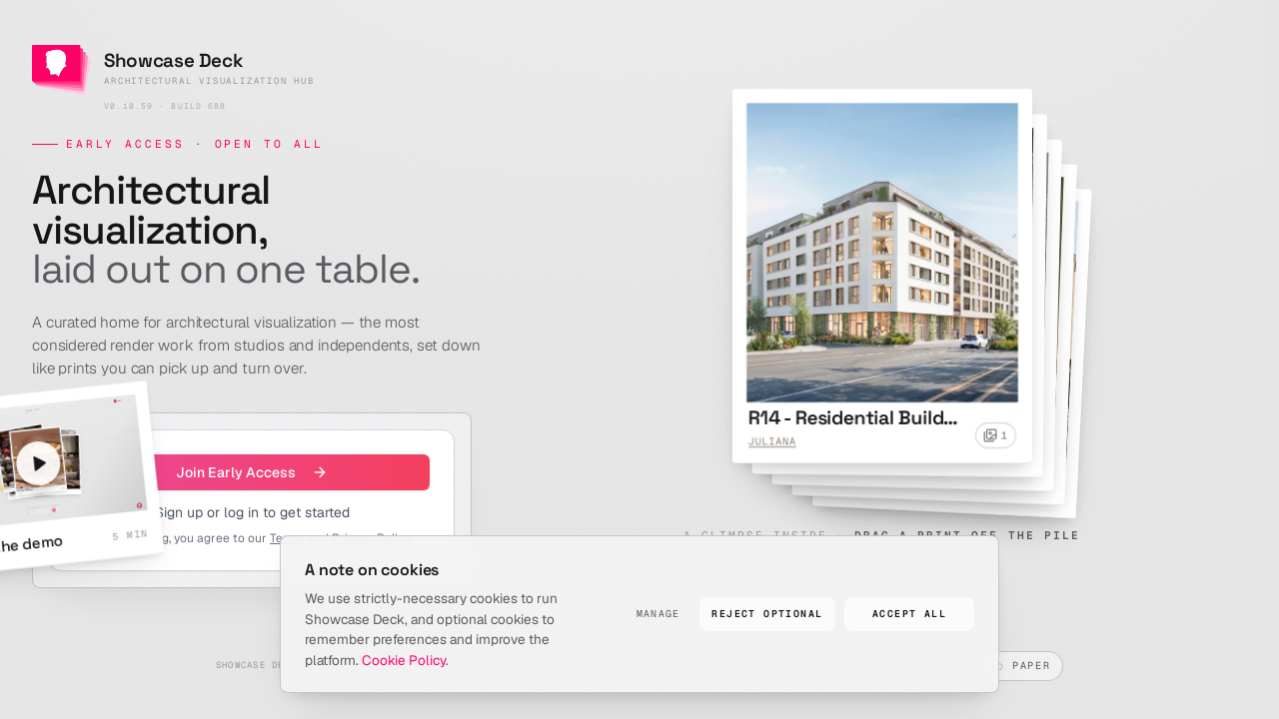Open JULIANA author profile link
The image size is (1279, 719).
pyautogui.click(x=772, y=441)
